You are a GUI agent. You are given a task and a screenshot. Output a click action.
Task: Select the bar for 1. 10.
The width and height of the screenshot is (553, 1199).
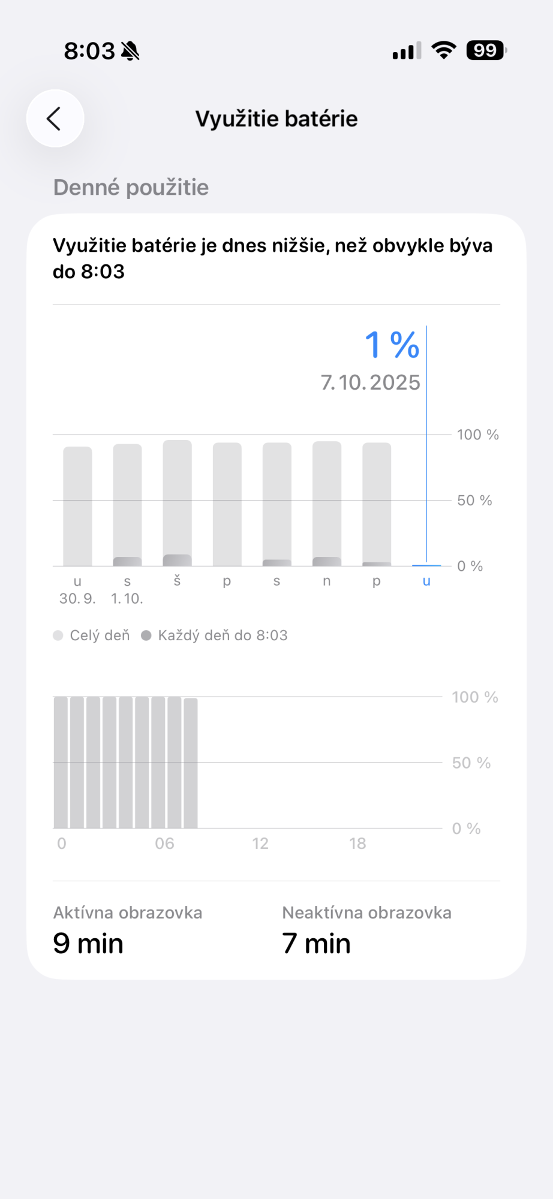tap(127, 505)
